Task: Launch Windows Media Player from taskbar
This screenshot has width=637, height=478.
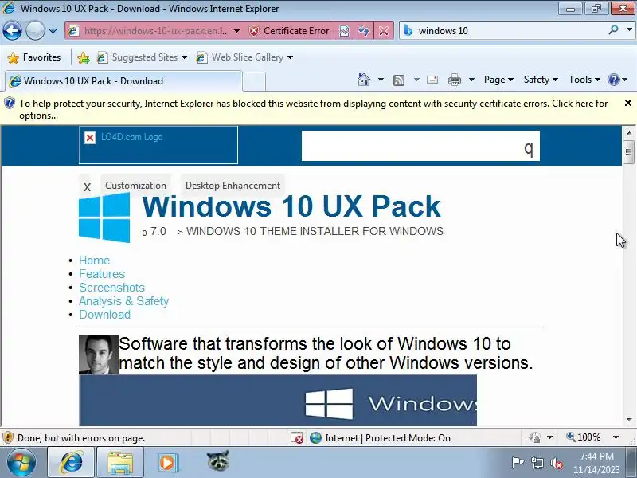Action: [x=167, y=463]
